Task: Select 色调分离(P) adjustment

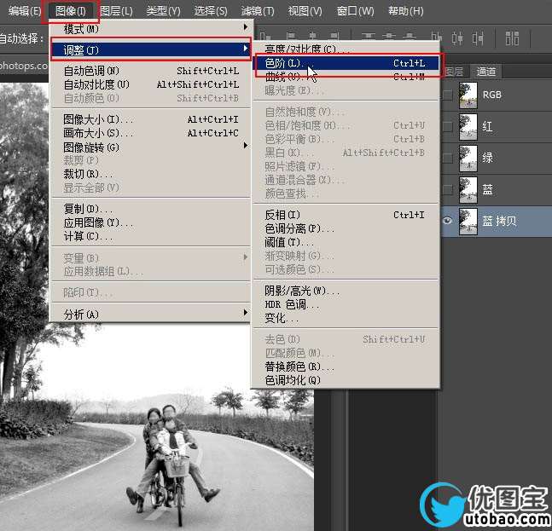Action: [346, 229]
